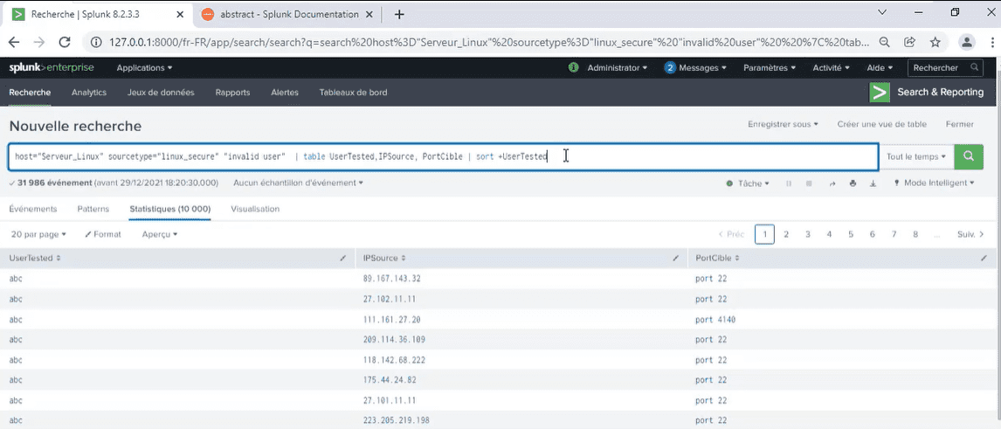Viewport: 1001px width, 429px height.
Task: Sort by the UserTested column header
Action: (x=34, y=259)
